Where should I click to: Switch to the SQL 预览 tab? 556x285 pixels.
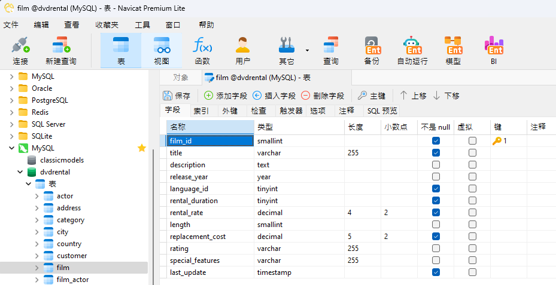382,111
